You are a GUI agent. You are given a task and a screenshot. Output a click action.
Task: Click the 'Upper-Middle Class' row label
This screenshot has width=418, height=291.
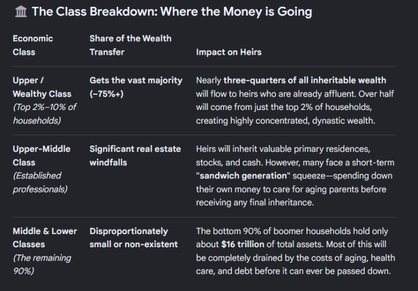42,155
